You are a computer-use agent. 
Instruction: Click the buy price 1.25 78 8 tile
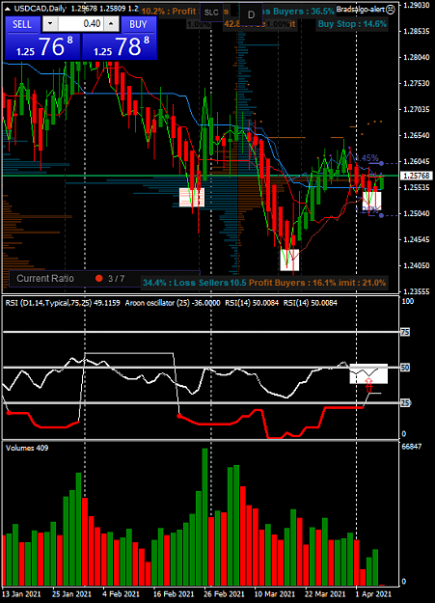click(120, 46)
